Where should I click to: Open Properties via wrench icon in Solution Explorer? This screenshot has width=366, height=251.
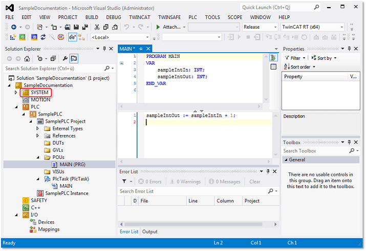click(65, 58)
